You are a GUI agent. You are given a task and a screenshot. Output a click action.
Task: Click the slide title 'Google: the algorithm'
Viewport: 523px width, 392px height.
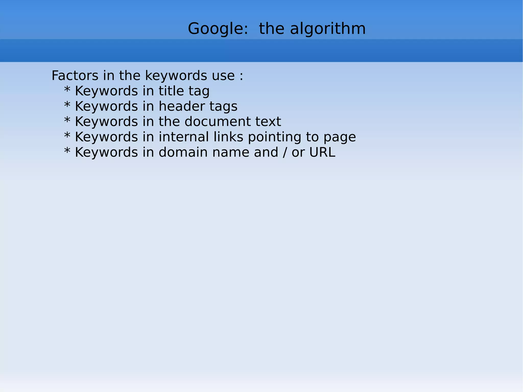[277, 29]
